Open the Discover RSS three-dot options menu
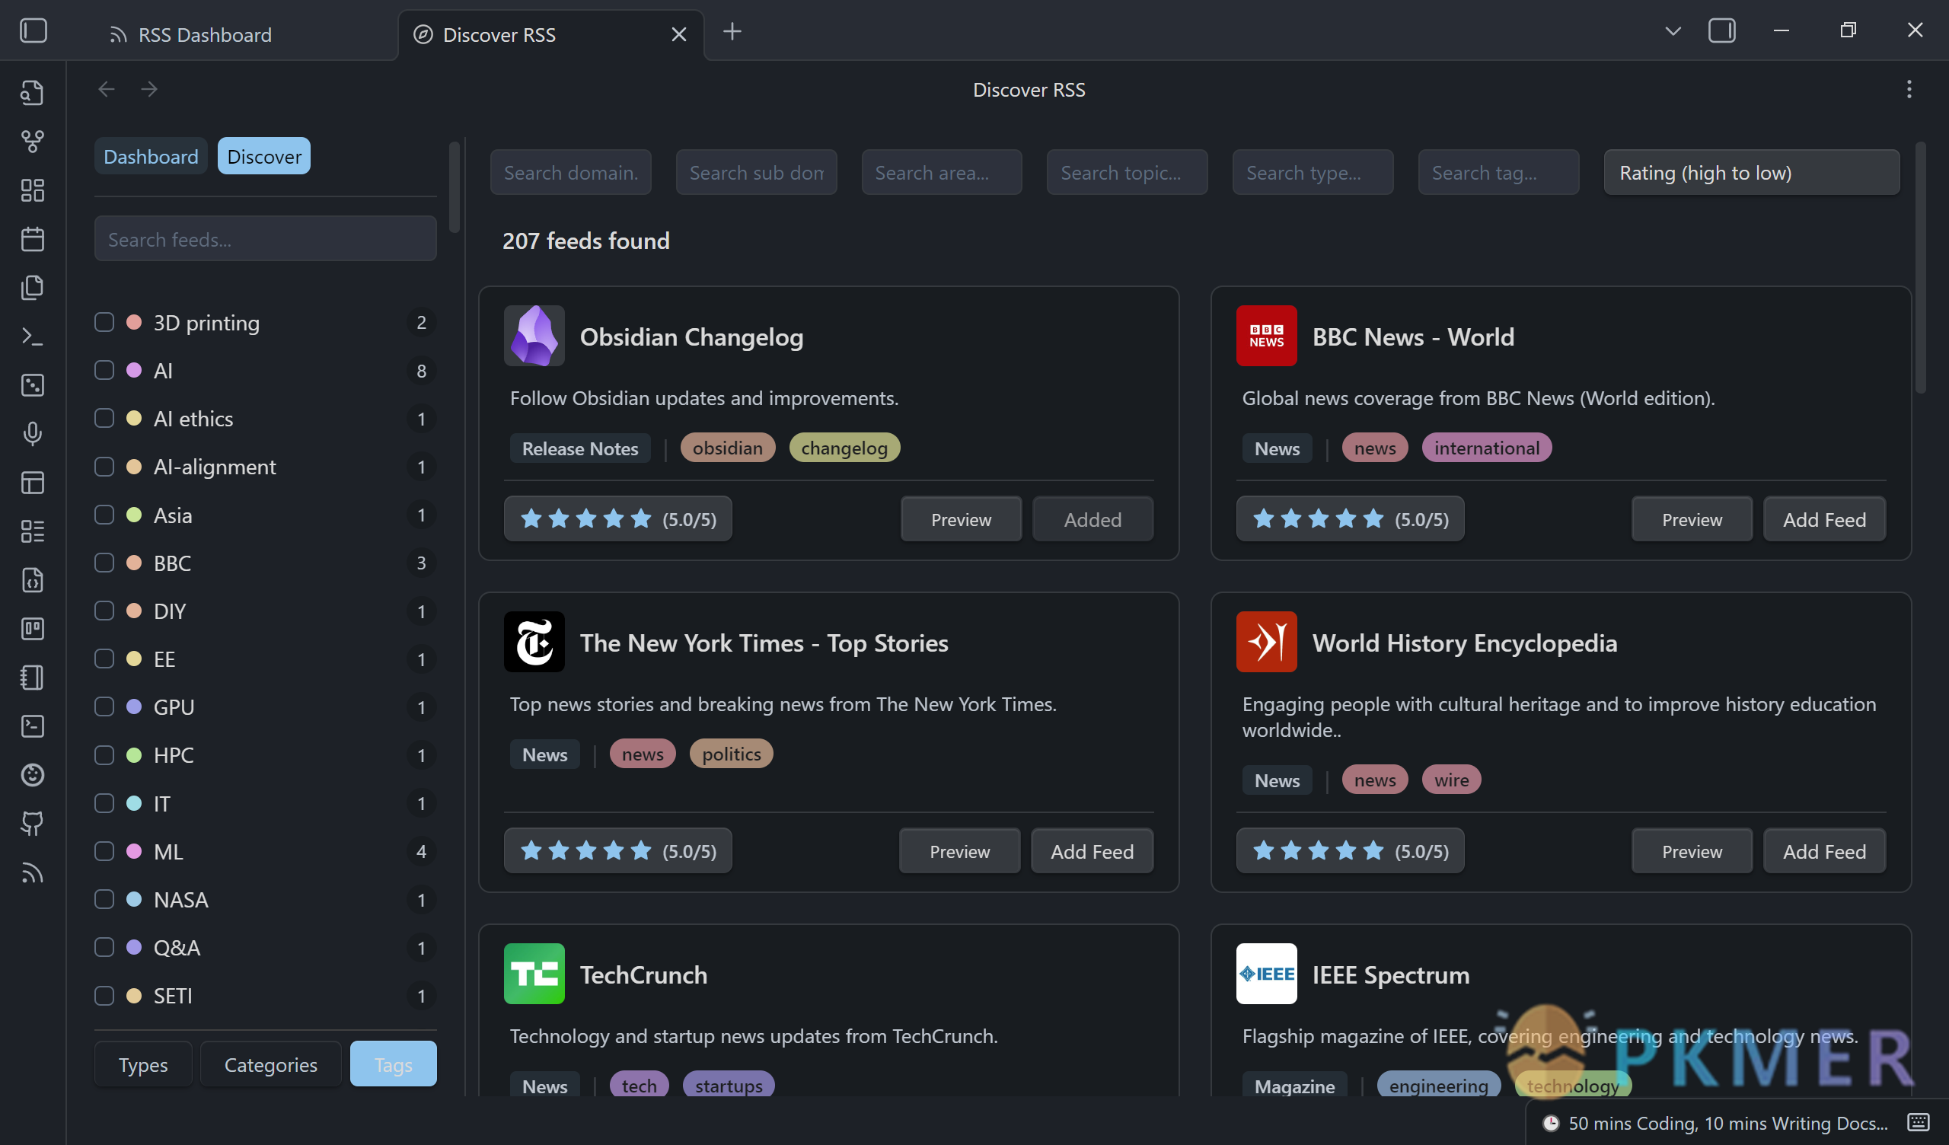The width and height of the screenshot is (1949, 1145). click(1909, 90)
